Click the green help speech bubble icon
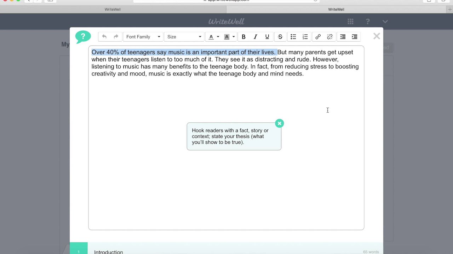 pyautogui.click(x=83, y=37)
